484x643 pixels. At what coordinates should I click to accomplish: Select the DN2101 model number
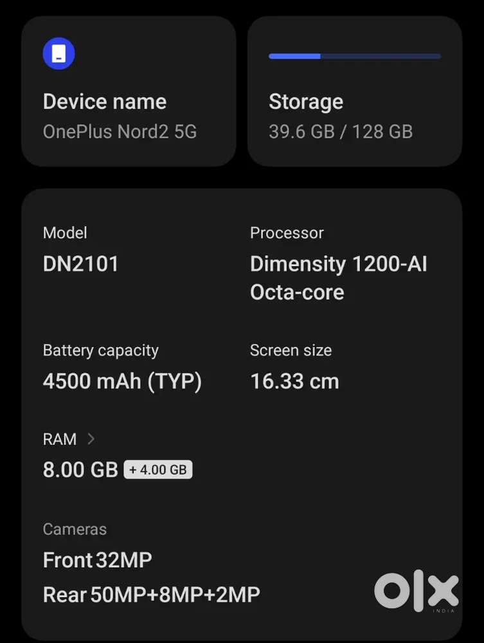(81, 264)
